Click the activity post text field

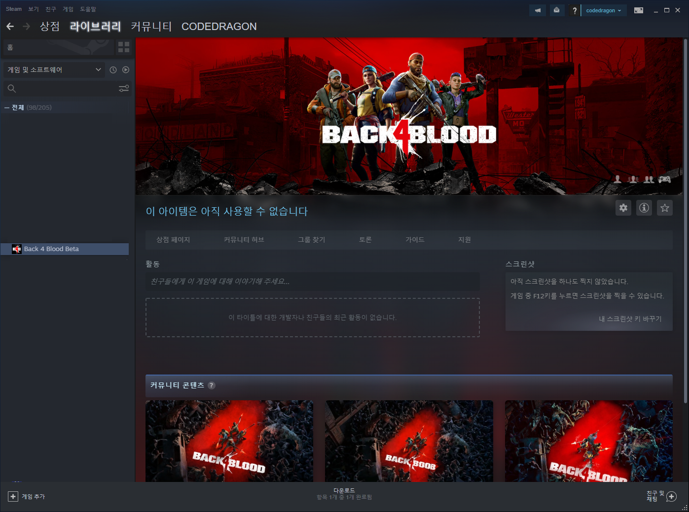coord(313,282)
